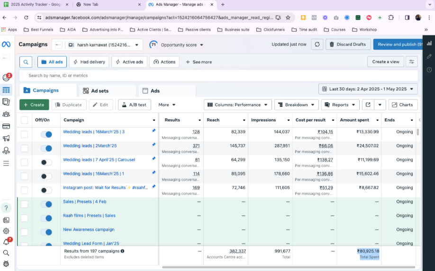Image resolution: width=435 pixels, height=271 pixels.
Task: Click the column customization sliders icon
Action: [412, 62]
